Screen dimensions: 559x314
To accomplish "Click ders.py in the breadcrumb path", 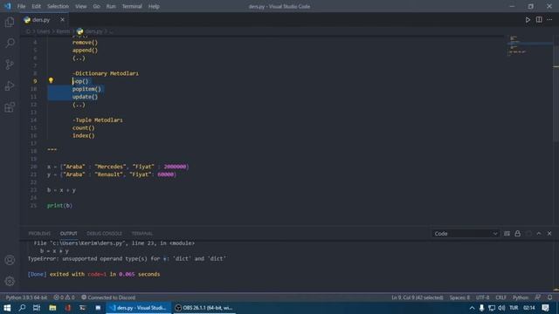I will point(93,31).
